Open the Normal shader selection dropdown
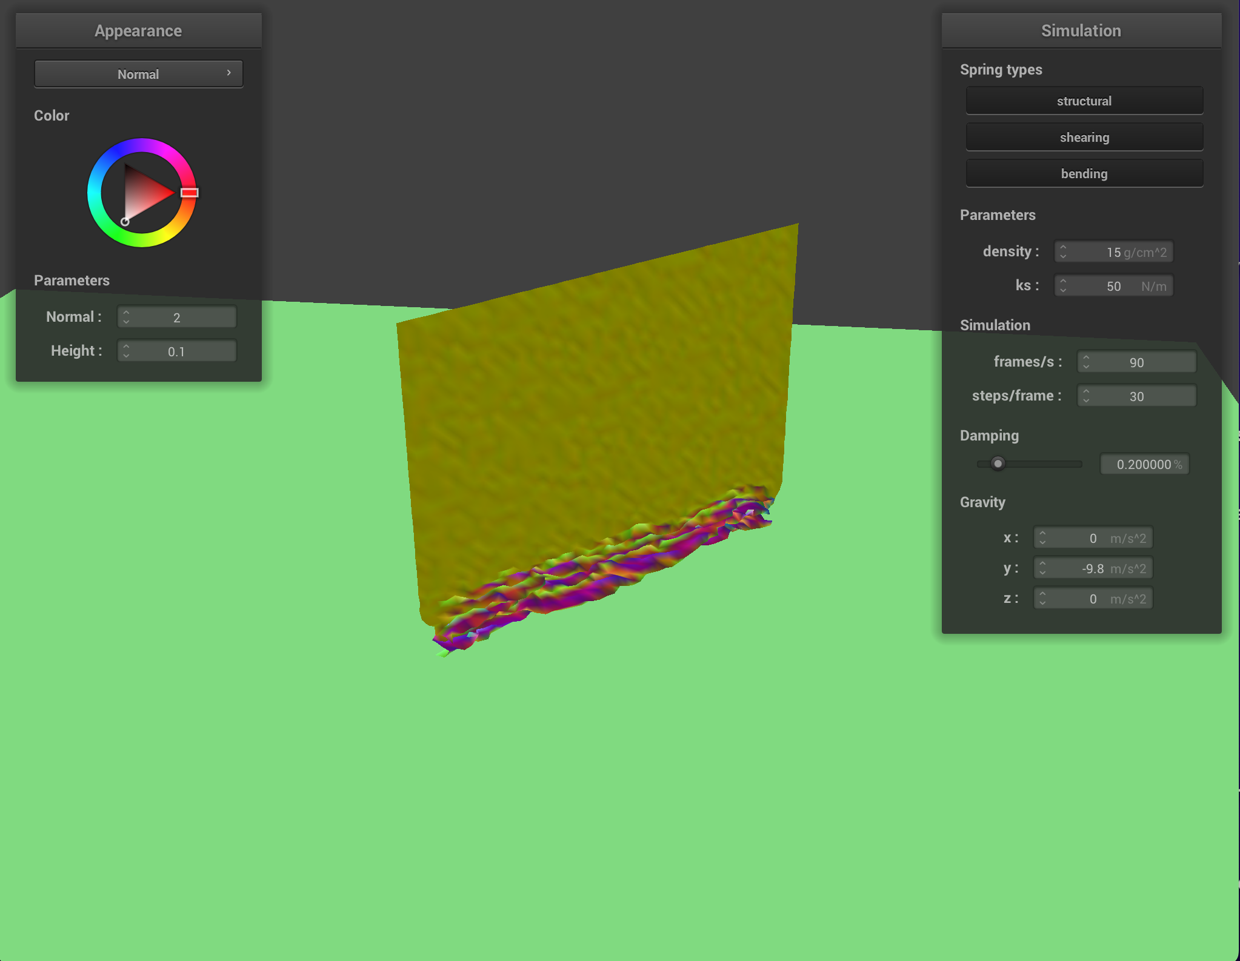1240x961 pixels. tap(138, 73)
